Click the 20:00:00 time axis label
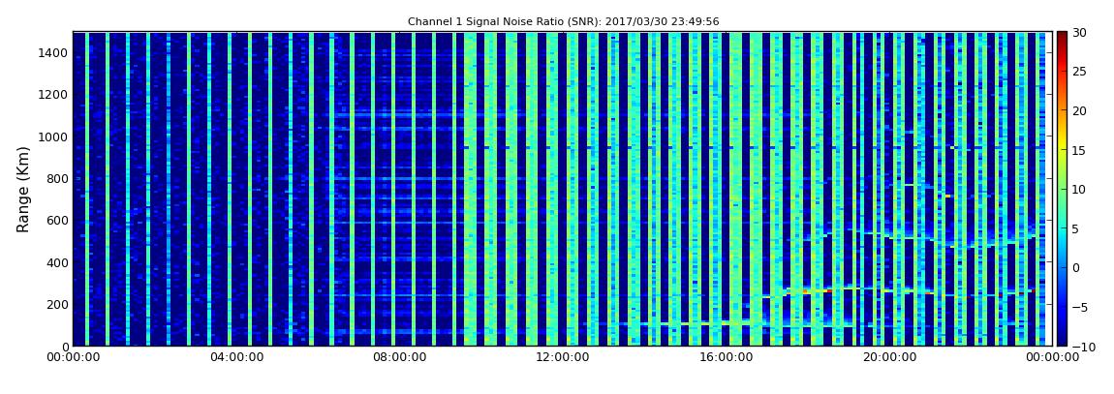Image resolution: width=1114 pixels, height=394 pixels. click(887, 358)
